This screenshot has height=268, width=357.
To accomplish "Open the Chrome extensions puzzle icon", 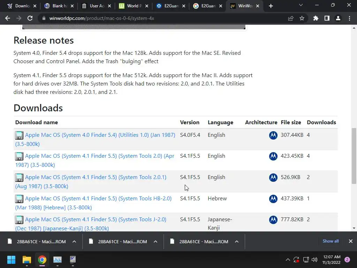I will coord(316,18).
